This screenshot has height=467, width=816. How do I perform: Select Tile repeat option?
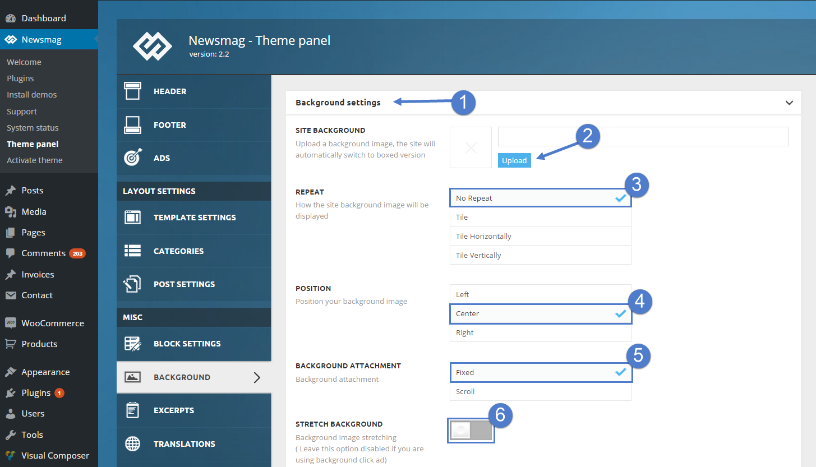(x=541, y=217)
